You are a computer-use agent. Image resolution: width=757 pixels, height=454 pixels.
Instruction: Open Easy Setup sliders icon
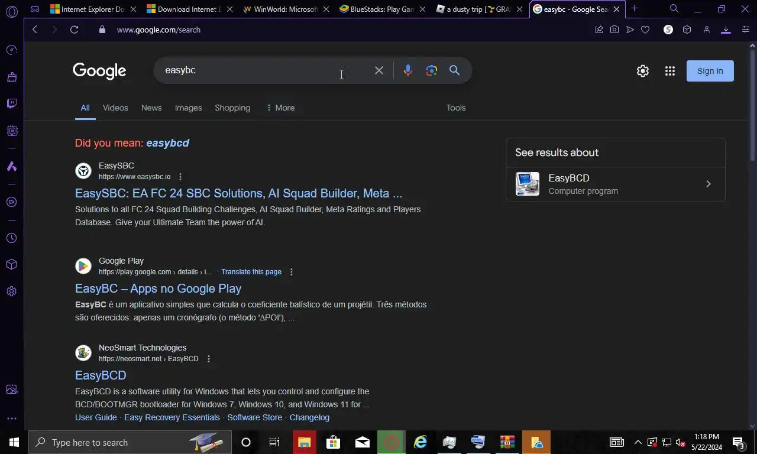pos(745,30)
